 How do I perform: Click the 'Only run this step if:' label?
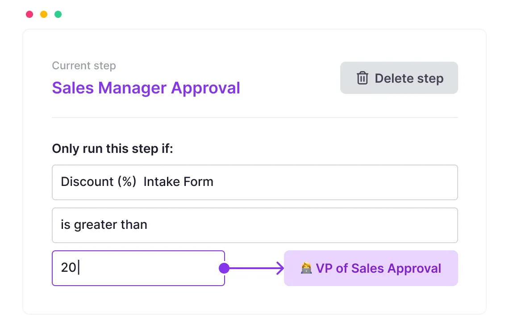click(x=112, y=148)
